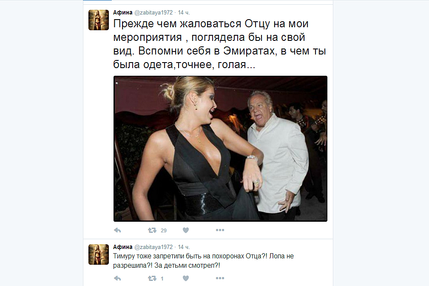Open the 14 ч. timestamp of first tweet

pyautogui.click(x=184, y=13)
